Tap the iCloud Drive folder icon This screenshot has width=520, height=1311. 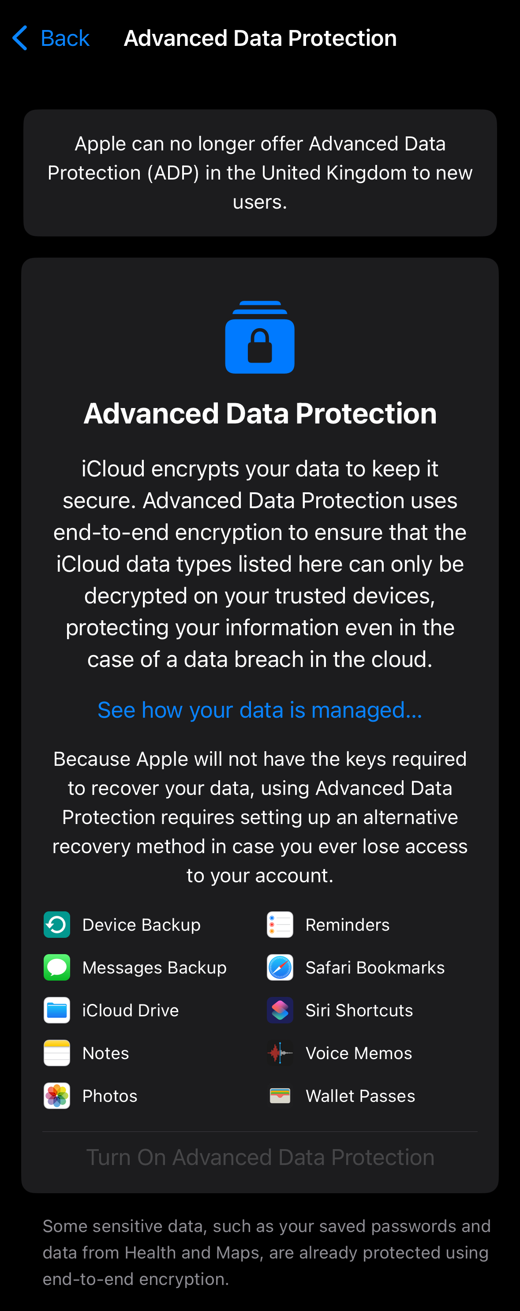(x=57, y=1010)
